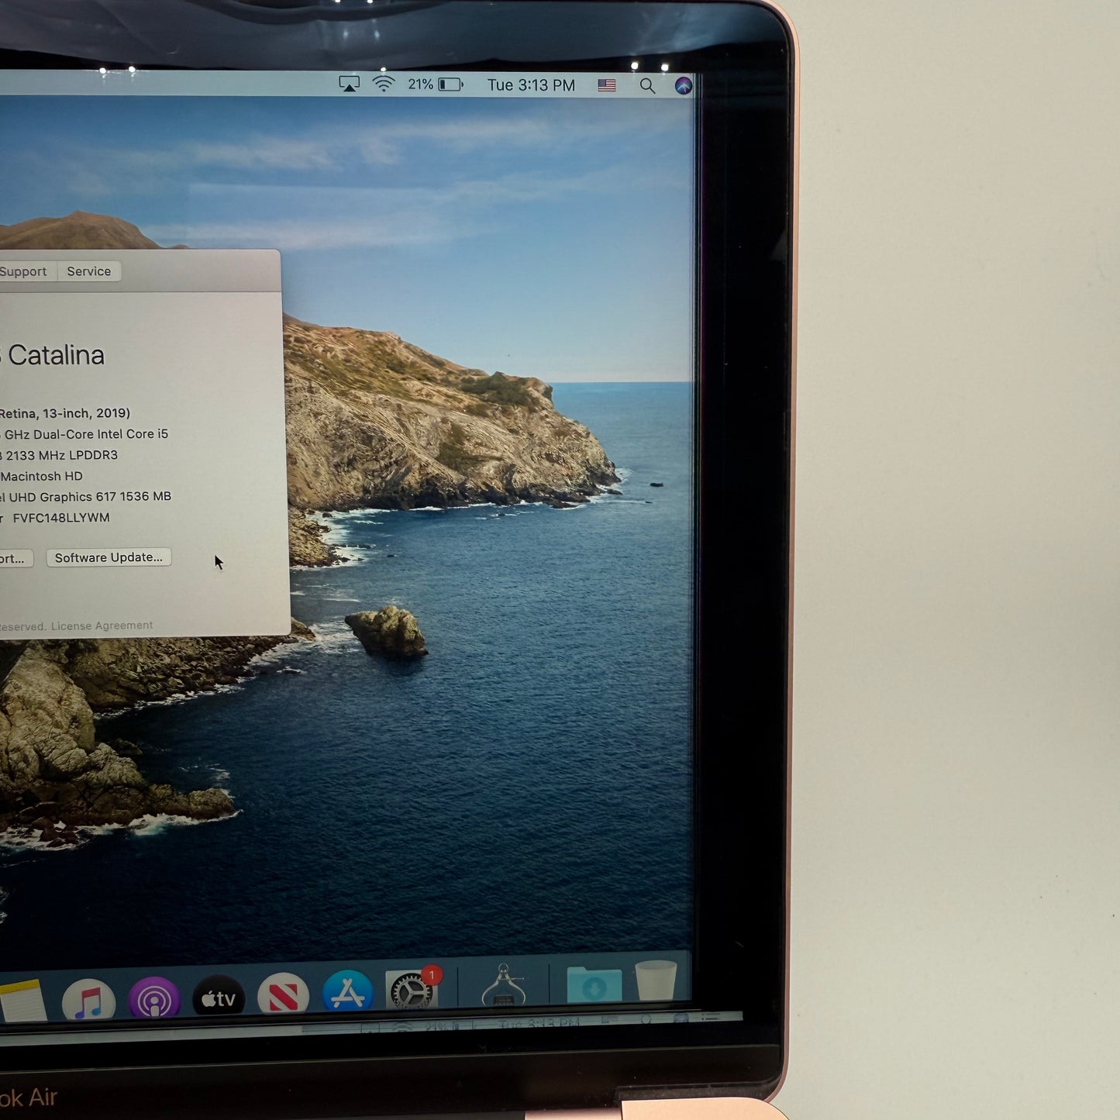Open the System Information caliper icon
This screenshot has width=1120, height=1120.
pyautogui.click(x=503, y=986)
